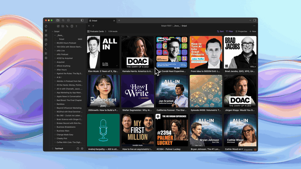Click the Sort button
301x169 pixels.
220,31
